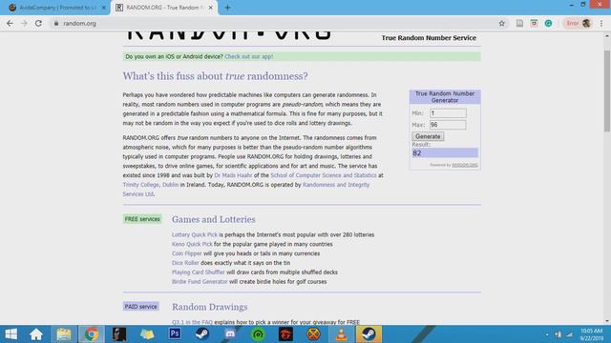
Task: Reload the random.org page
Action: pos(38,23)
